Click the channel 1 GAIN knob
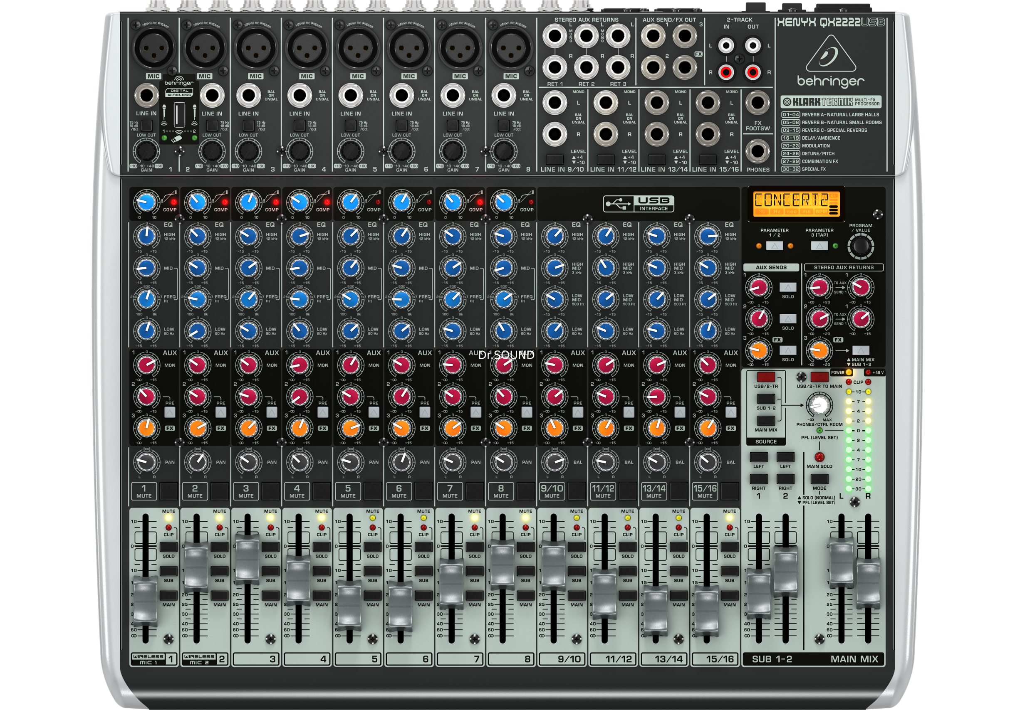Viewport: 1015px width, 710px height. coord(146,151)
